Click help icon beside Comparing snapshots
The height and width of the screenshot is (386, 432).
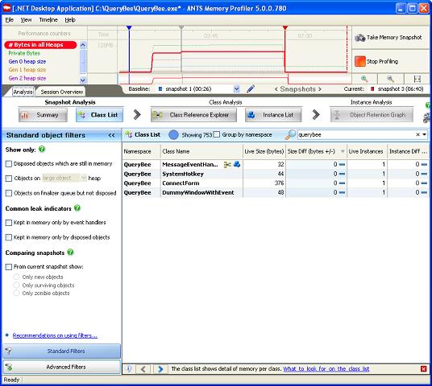point(71,253)
